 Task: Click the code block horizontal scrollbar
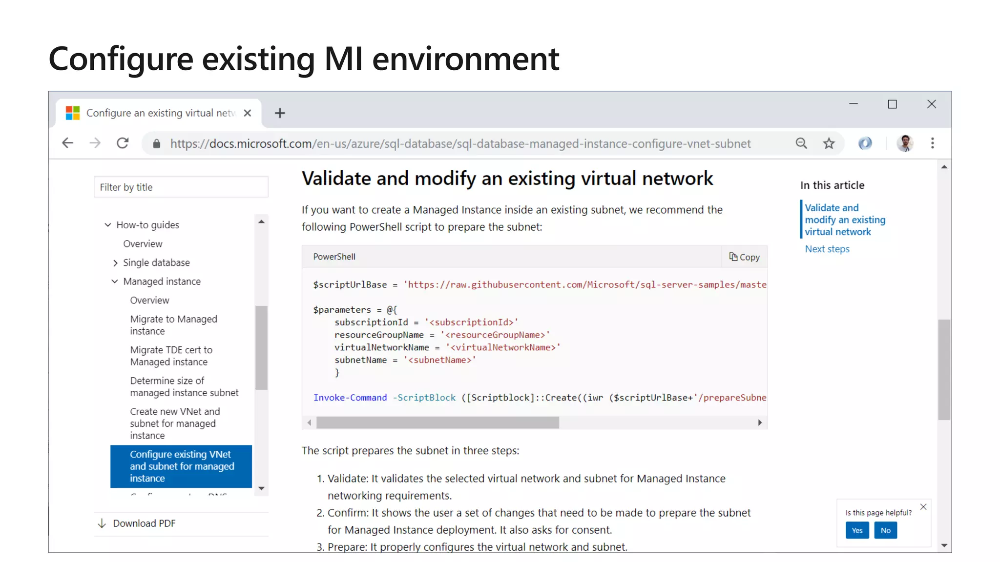tap(437, 422)
